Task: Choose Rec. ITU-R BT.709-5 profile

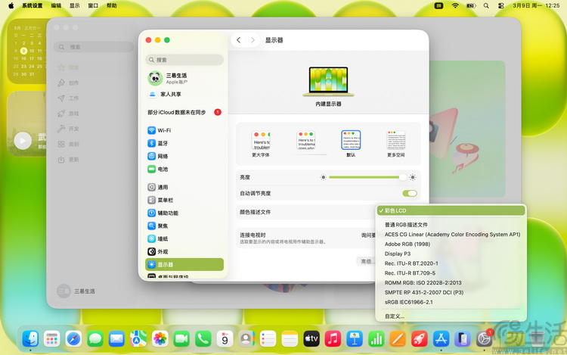Action: [x=451, y=273]
